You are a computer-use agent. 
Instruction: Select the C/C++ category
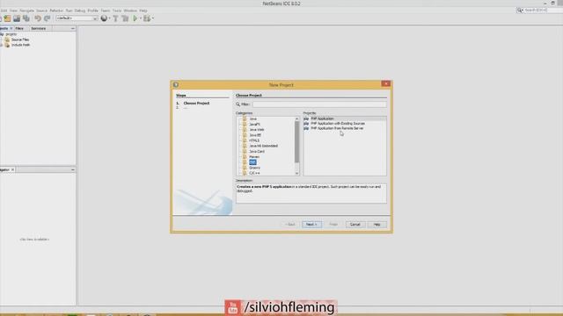pos(254,173)
